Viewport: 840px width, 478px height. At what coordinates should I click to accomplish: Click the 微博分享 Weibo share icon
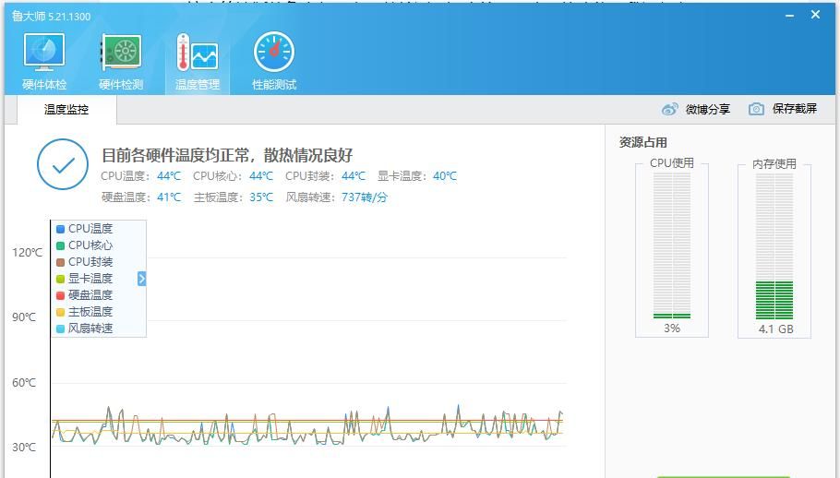pos(669,109)
